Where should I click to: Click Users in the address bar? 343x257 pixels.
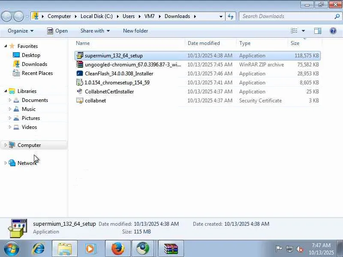(x=129, y=16)
